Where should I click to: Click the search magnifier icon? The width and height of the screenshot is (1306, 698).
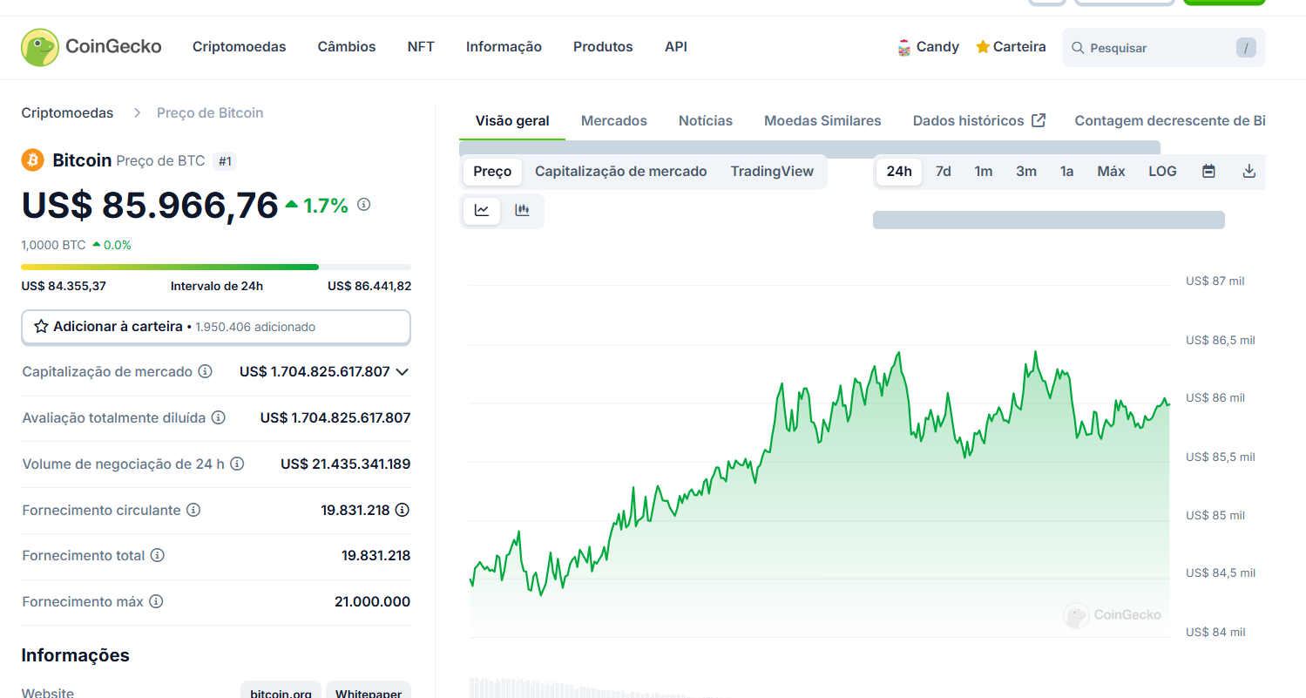1078,48
